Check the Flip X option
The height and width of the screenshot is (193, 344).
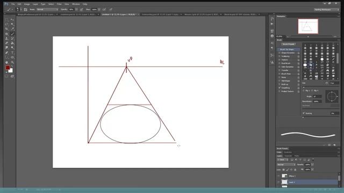point(304,91)
